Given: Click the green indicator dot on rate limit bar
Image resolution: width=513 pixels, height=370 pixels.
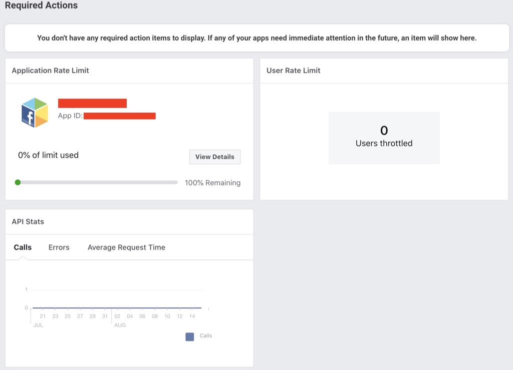Looking at the screenshot, I should [x=18, y=182].
